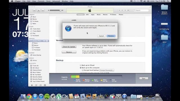180x101 pixels.
Task: Select the Recently Played playlist
Action: (x=37, y=79)
